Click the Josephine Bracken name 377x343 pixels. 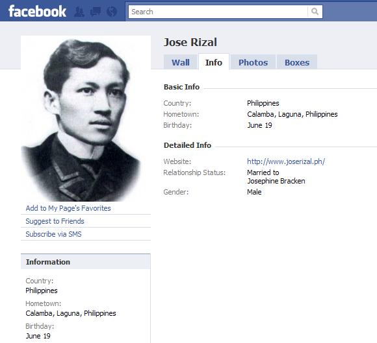276,181
